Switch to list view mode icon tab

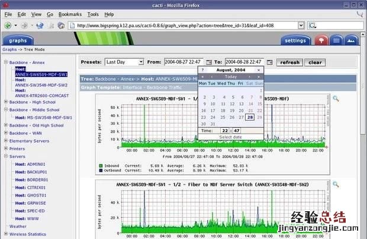[x=336, y=41]
